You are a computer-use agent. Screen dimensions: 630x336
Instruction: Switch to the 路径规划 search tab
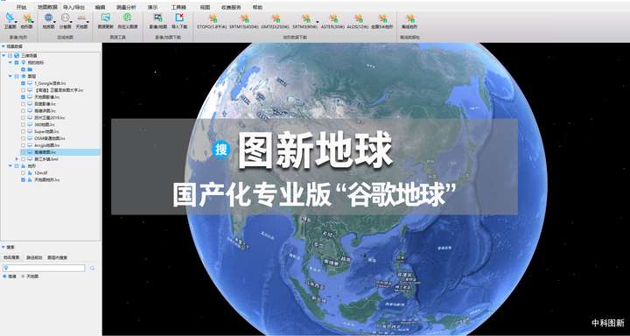[x=34, y=257]
